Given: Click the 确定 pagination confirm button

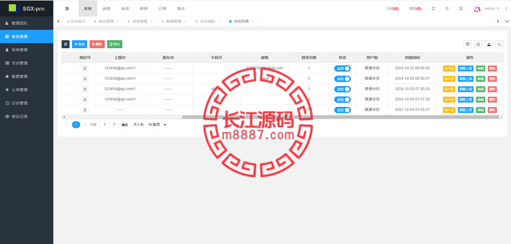Looking at the screenshot, I should tap(125, 125).
